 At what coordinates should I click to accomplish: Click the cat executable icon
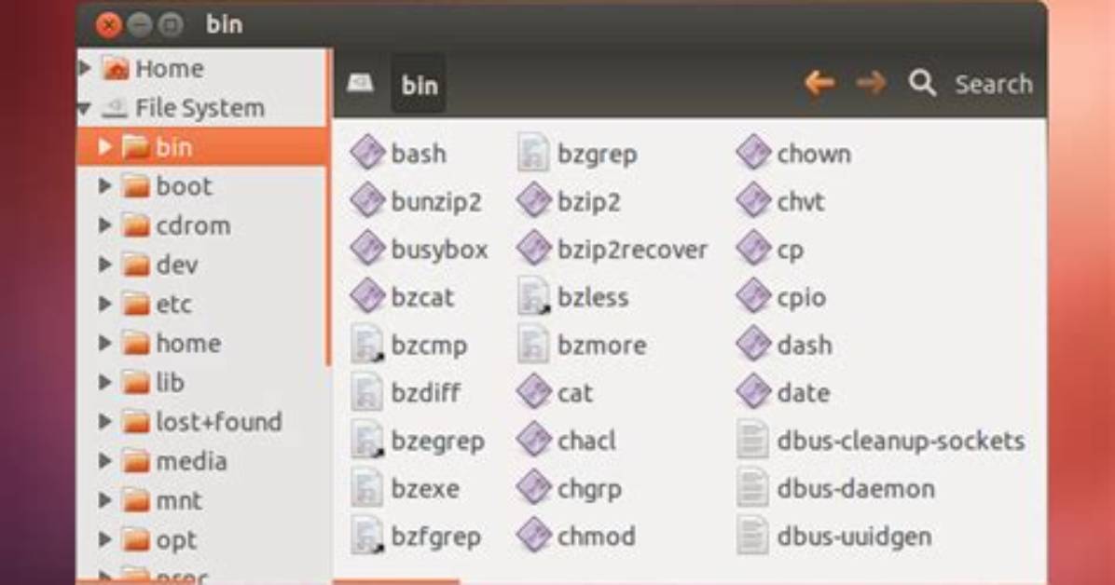coord(534,392)
